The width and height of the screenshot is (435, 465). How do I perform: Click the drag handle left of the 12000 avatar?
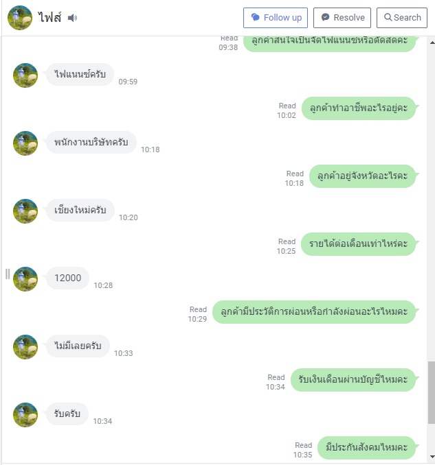tap(8, 274)
